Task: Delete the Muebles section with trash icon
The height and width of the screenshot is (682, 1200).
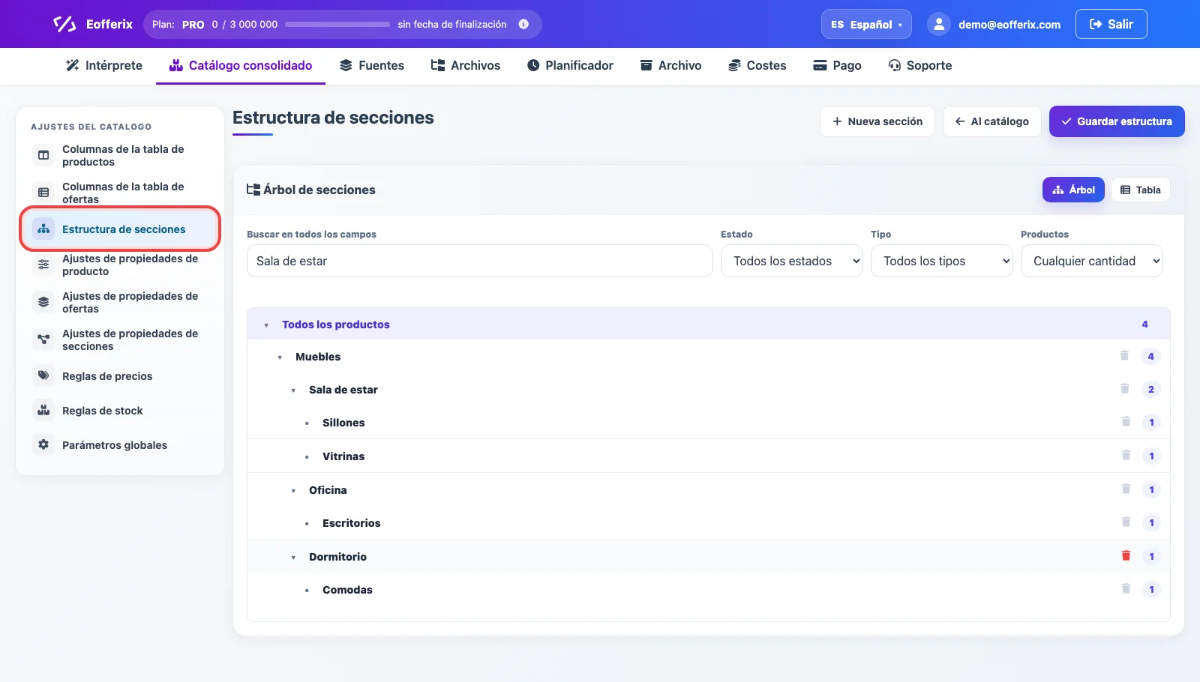Action: pos(1124,356)
